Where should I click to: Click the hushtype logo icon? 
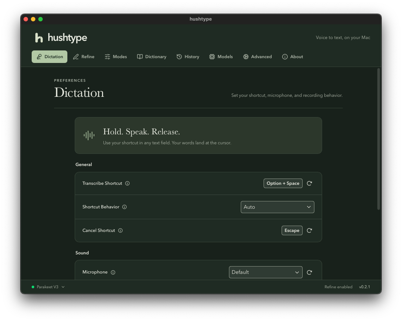coord(39,38)
